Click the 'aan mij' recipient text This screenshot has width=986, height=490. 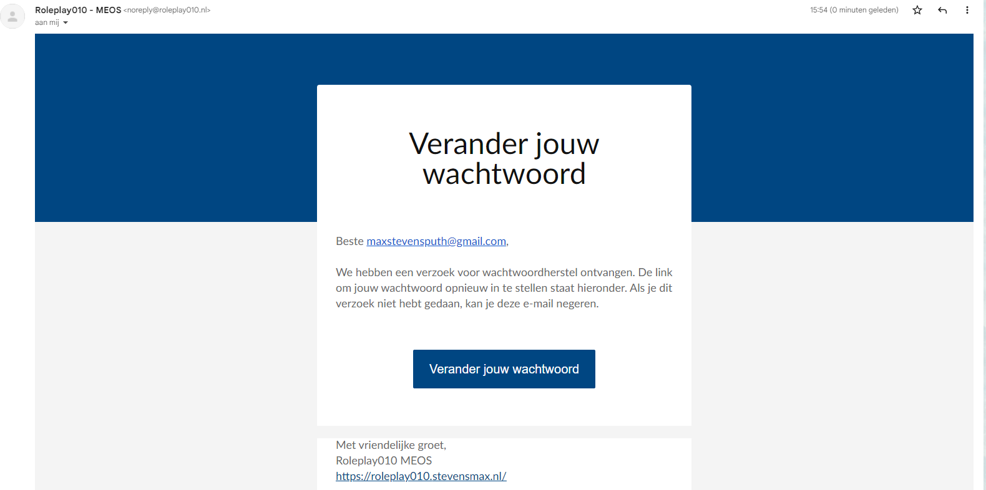47,23
